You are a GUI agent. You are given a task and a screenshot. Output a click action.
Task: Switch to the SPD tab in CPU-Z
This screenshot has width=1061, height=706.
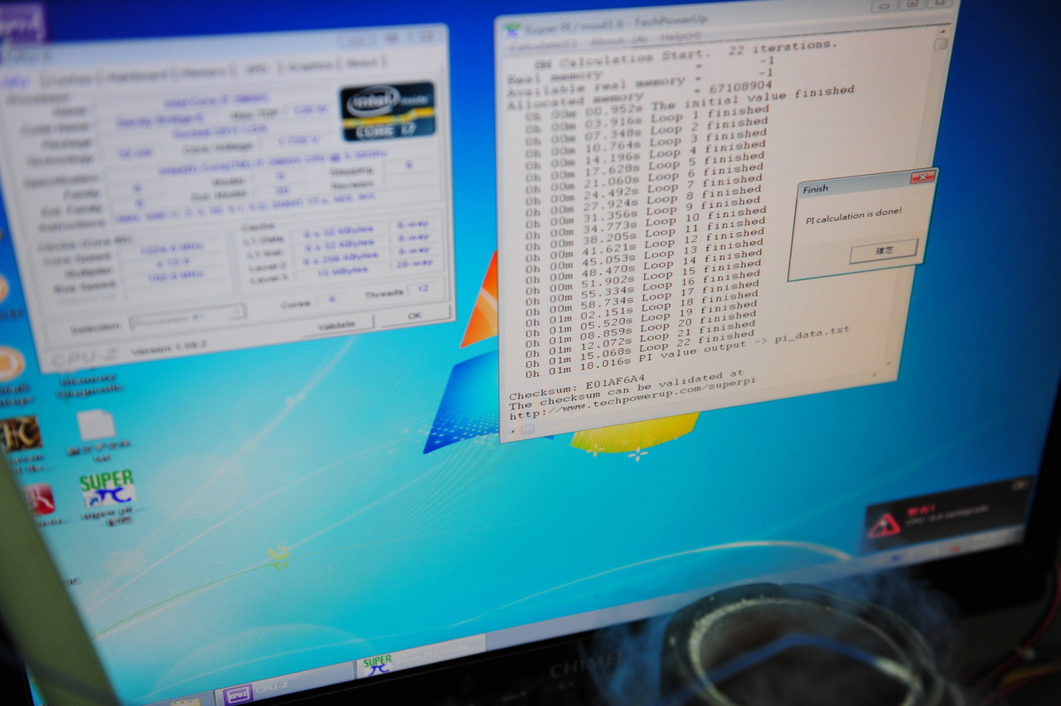(257, 70)
